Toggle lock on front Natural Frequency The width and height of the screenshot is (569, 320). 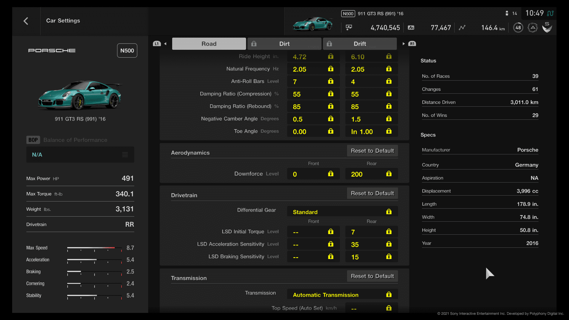pos(331,69)
